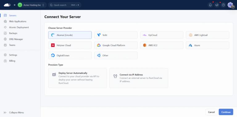Image resolution: width=237 pixels, height=117 pixels.
Task: Click the DigitalOcean circular logo
Action: (x=53, y=55)
